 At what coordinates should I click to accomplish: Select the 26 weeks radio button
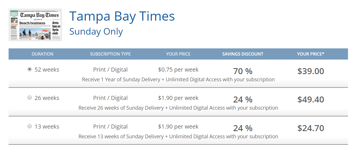[x=29, y=98]
